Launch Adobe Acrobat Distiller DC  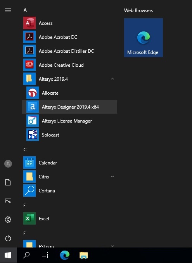(69, 51)
